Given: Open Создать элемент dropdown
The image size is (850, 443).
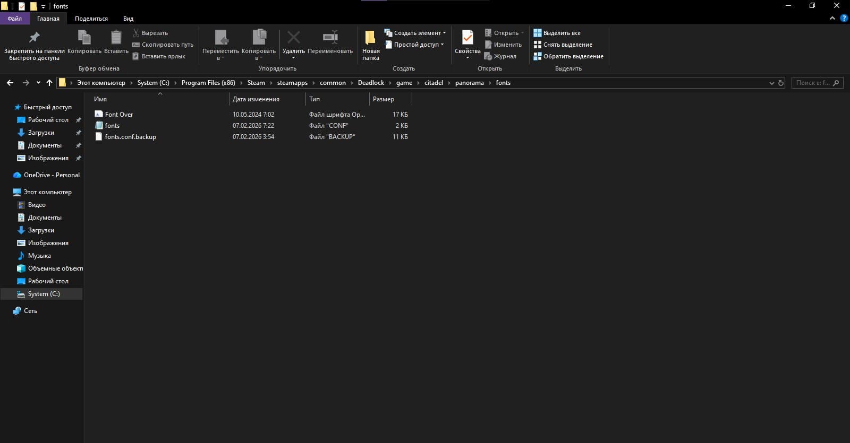Looking at the screenshot, I should [415, 33].
